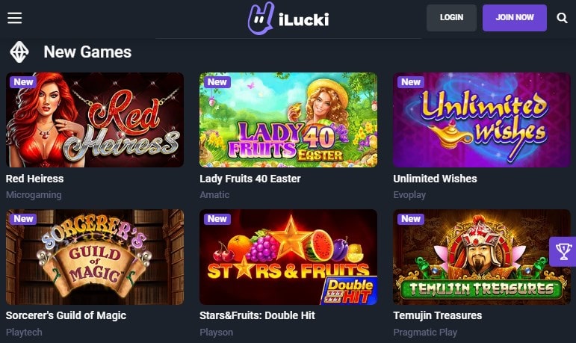
Task: Click the New Games section heading
Action: pos(87,52)
